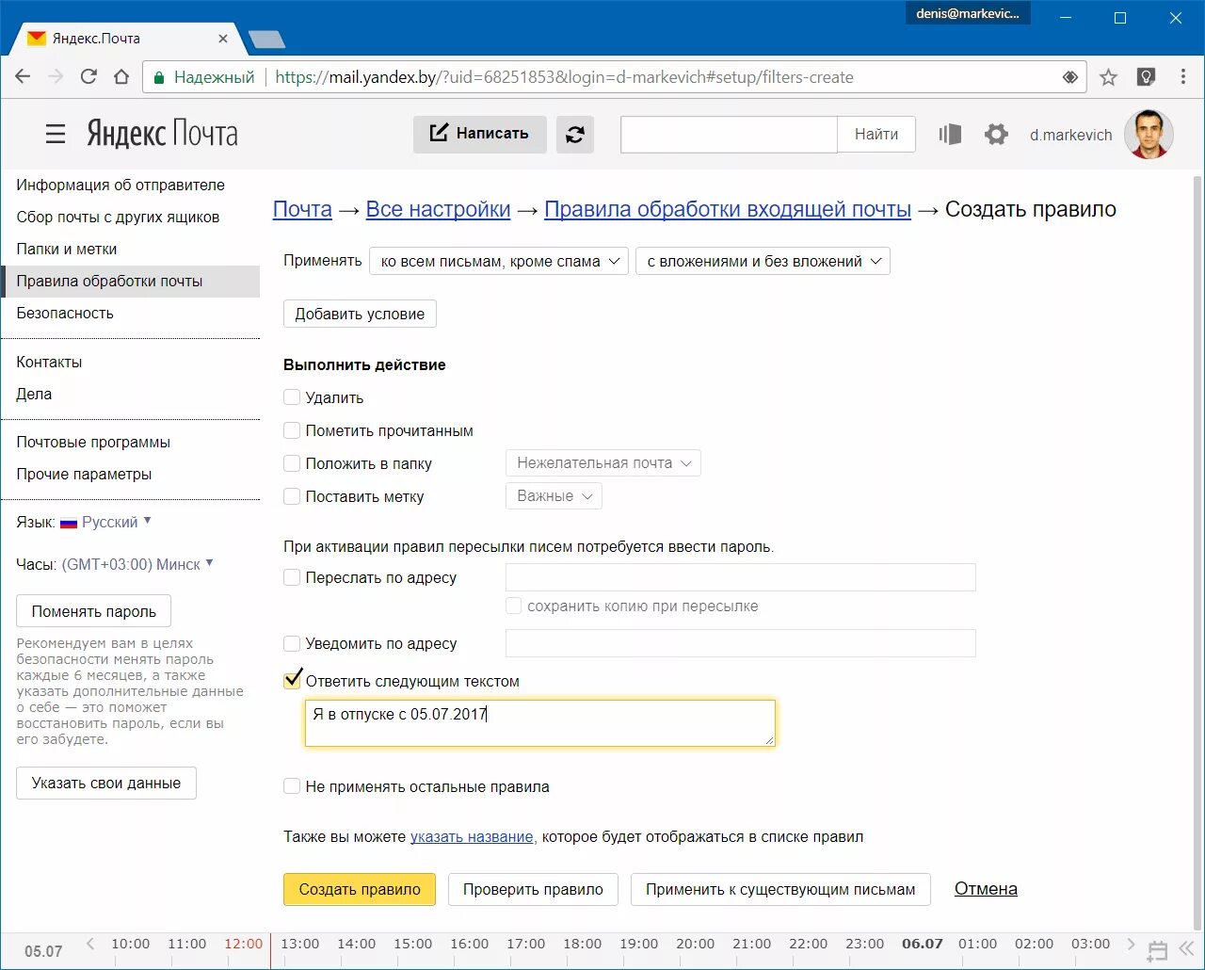Go to the browser home page

(121, 77)
